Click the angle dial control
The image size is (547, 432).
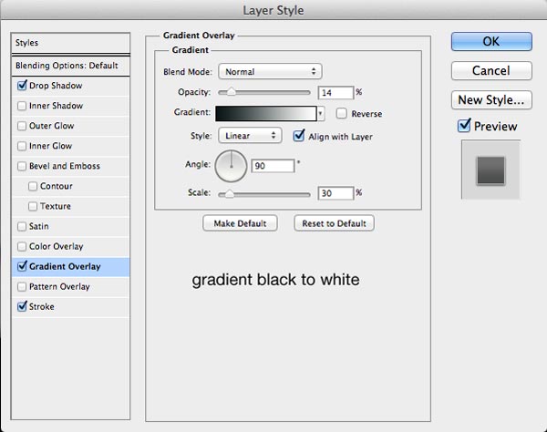pos(232,166)
